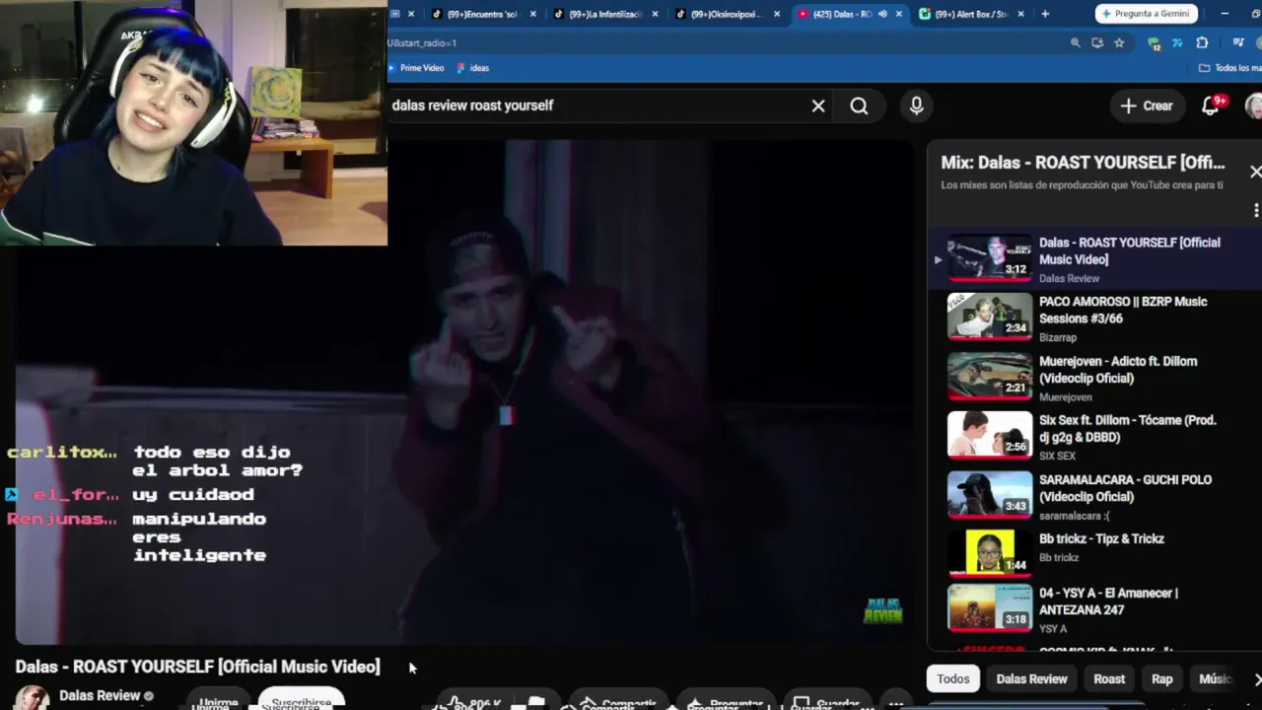Open the Dalas Review channel avatar
The height and width of the screenshot is (710, 1262).
coord(32,697)
